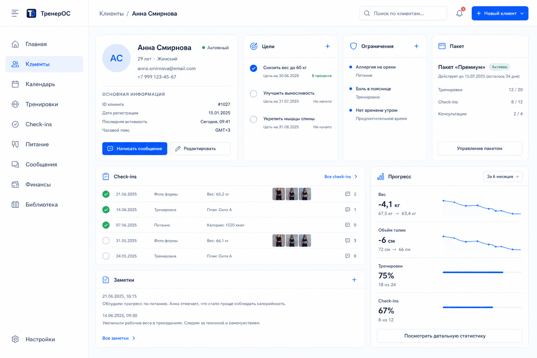Add a new goal with plus icon
Viewport: 537px width, 358px height.
click(328, 46)
